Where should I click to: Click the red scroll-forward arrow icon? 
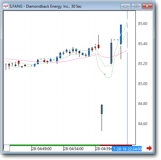pos(149,148)
